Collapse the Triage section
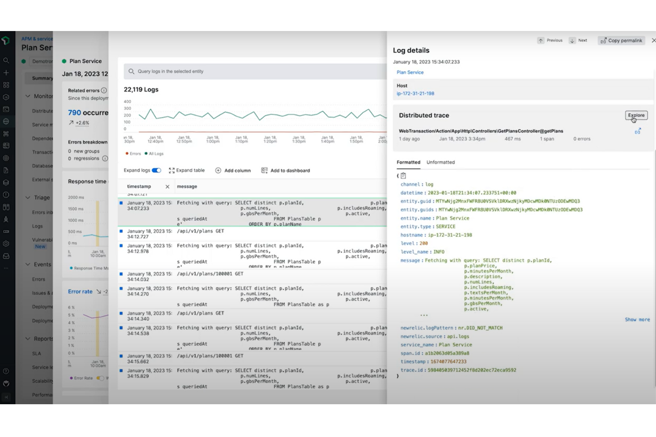The height and width of the screenshot is (437, 656). [x=27, y=197]
